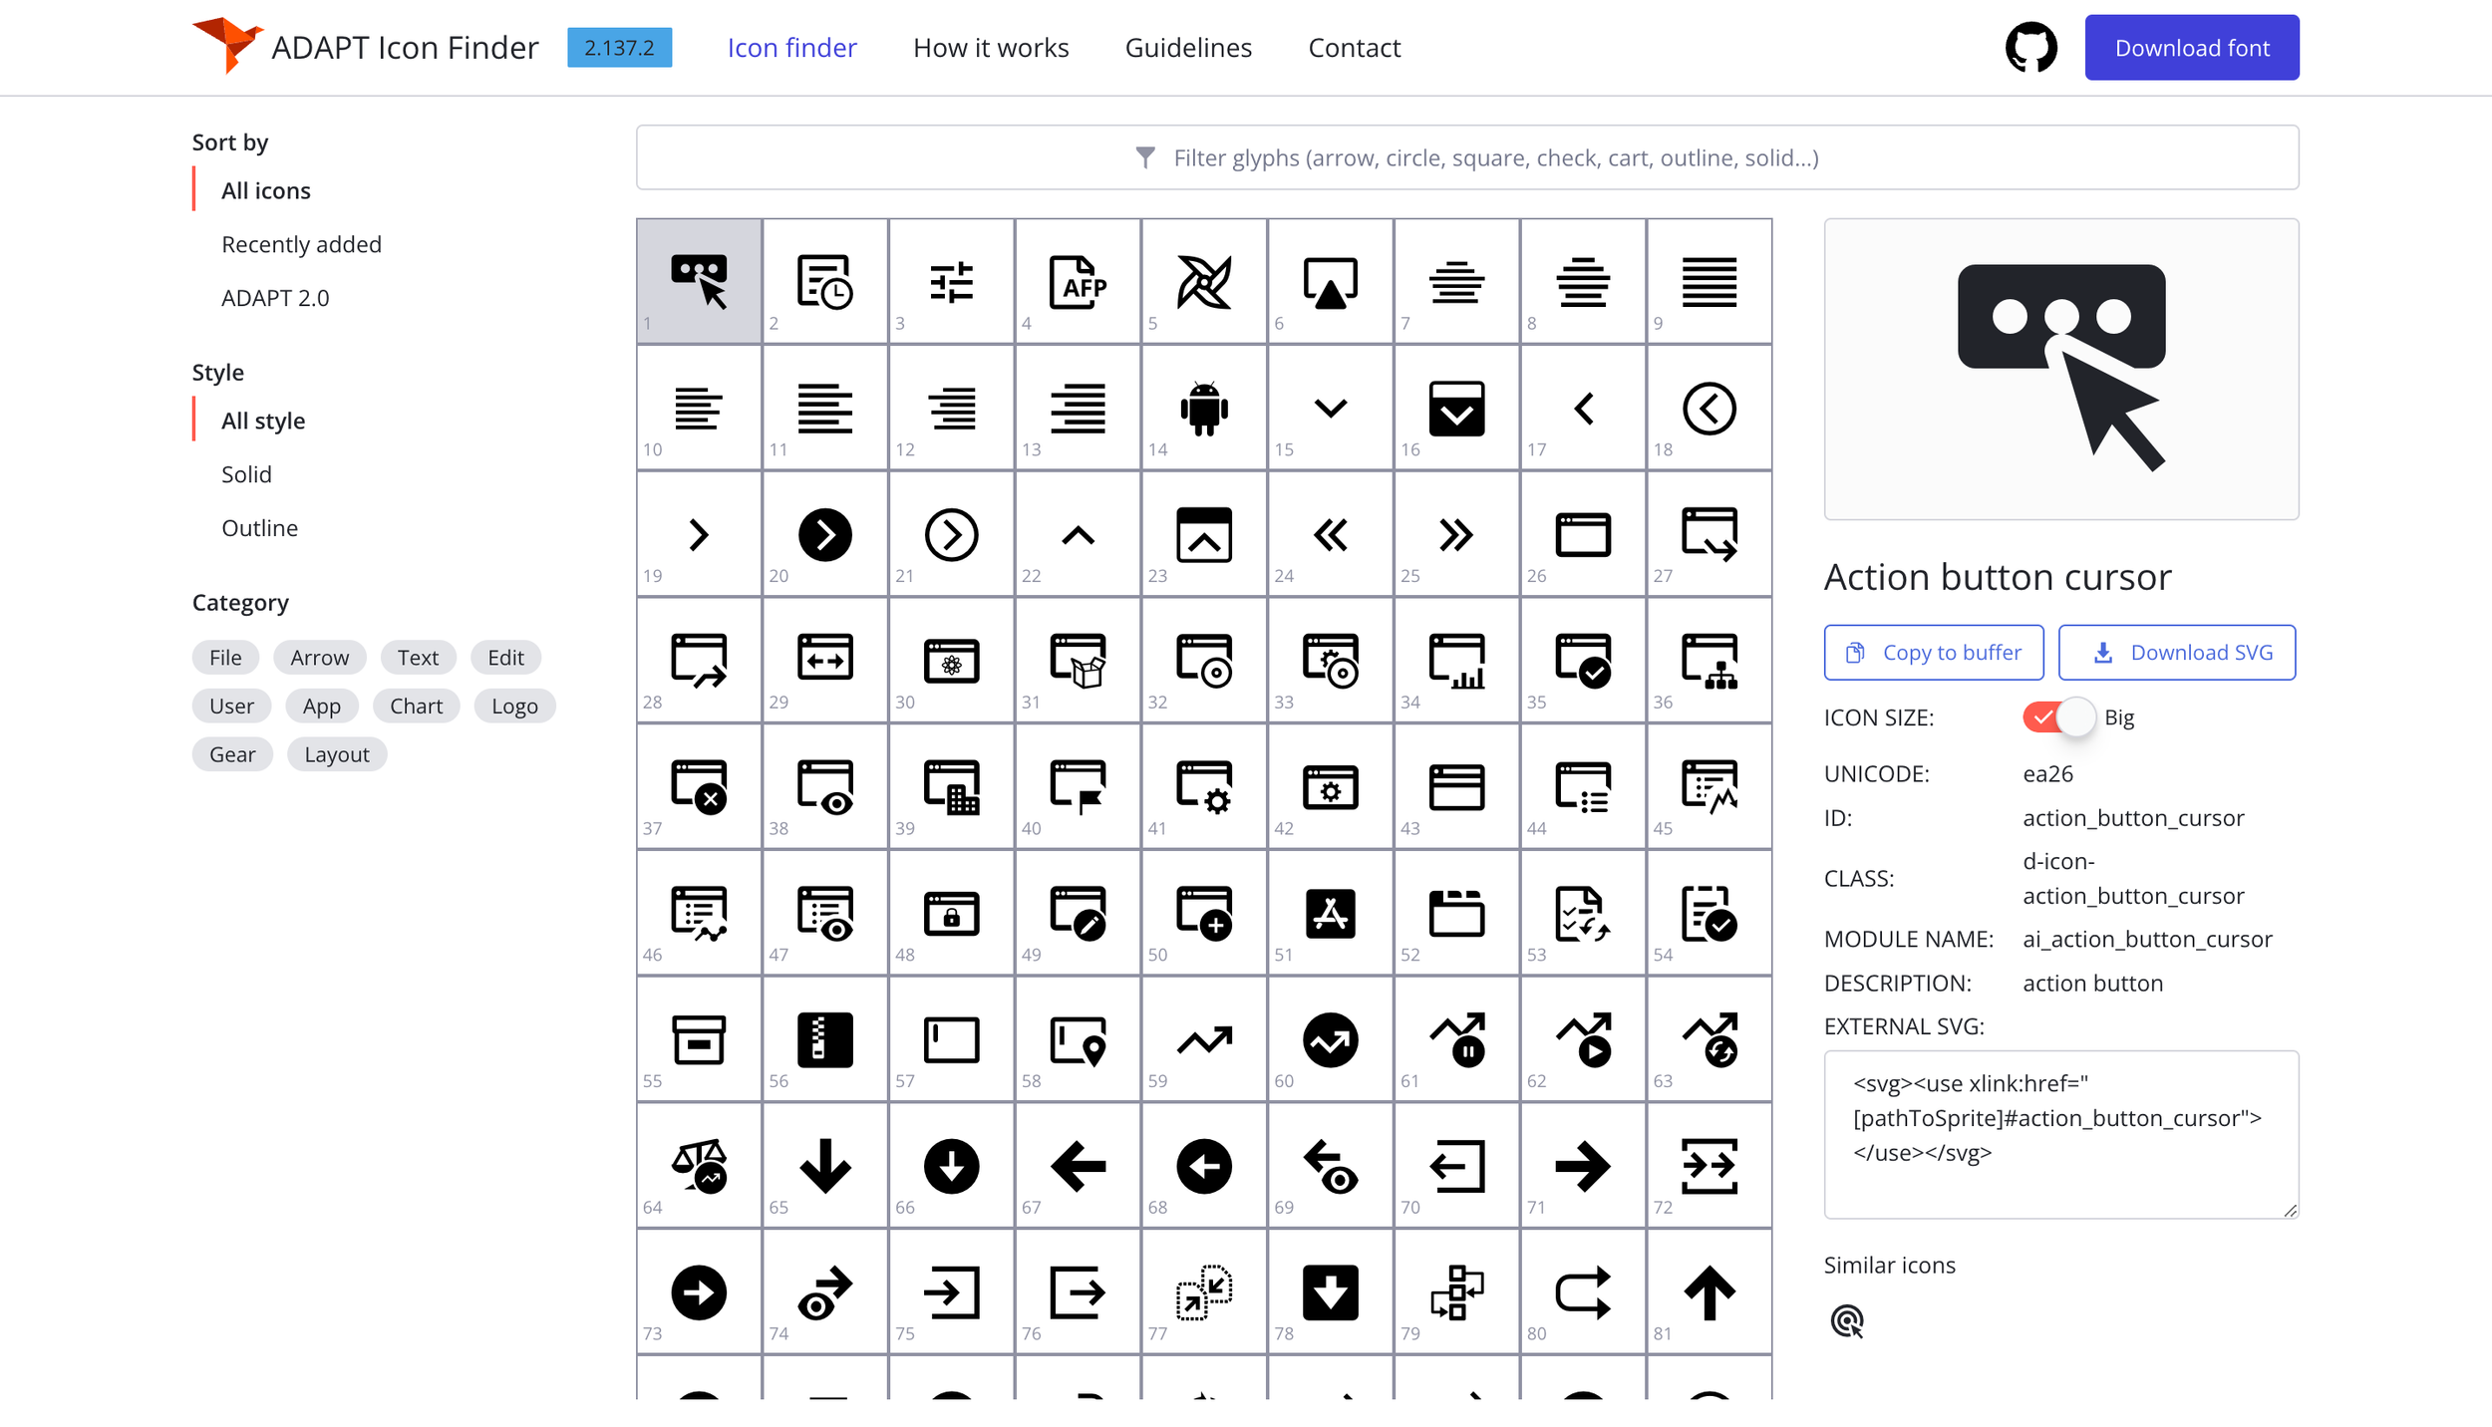The width and height of the screenshot is (2492, 1427).
Task: Select the action button cursor icon
Action: pyautogui.click(x=699, y=281)
